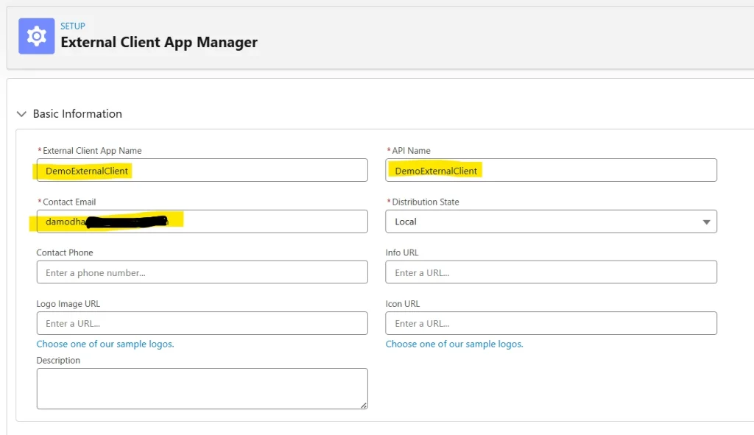The height and width of the screenshot is (435, 754).
Task: Click the Contact Phone label
Action: point(65,252)
